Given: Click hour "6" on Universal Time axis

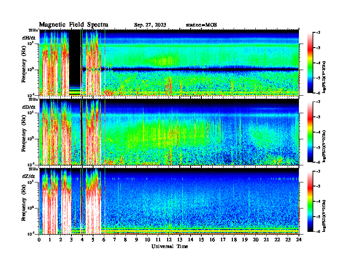Looking at the screenshot, I should click(x=104, y=240).
